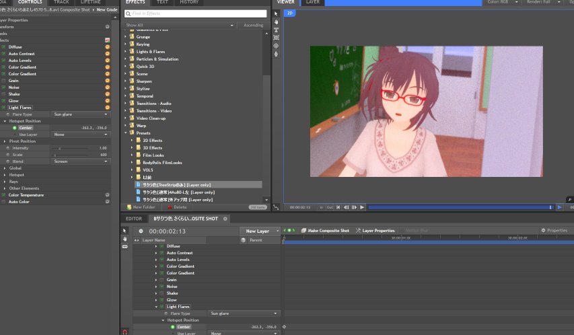Enable Shake effect checkbox in Controls
Image resolution: width=574 pixels, height=335 pixels.
3,94
